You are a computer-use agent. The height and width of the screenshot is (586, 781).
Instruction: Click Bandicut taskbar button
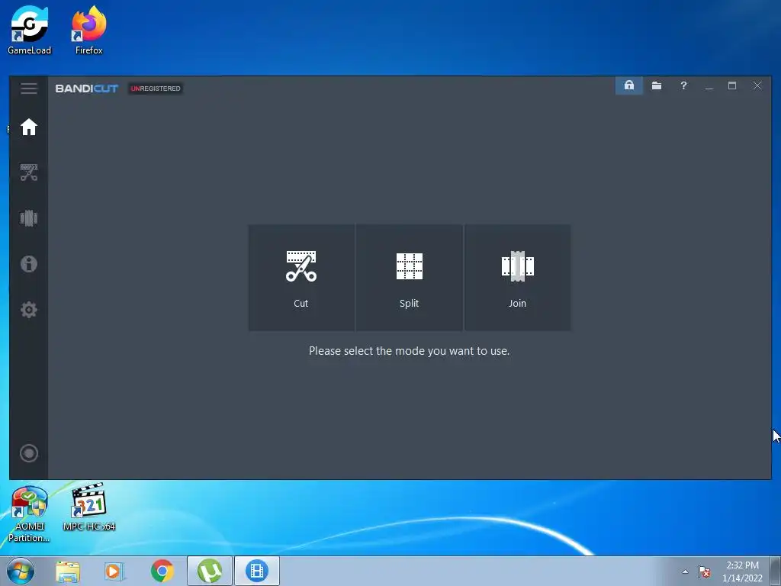257,571
